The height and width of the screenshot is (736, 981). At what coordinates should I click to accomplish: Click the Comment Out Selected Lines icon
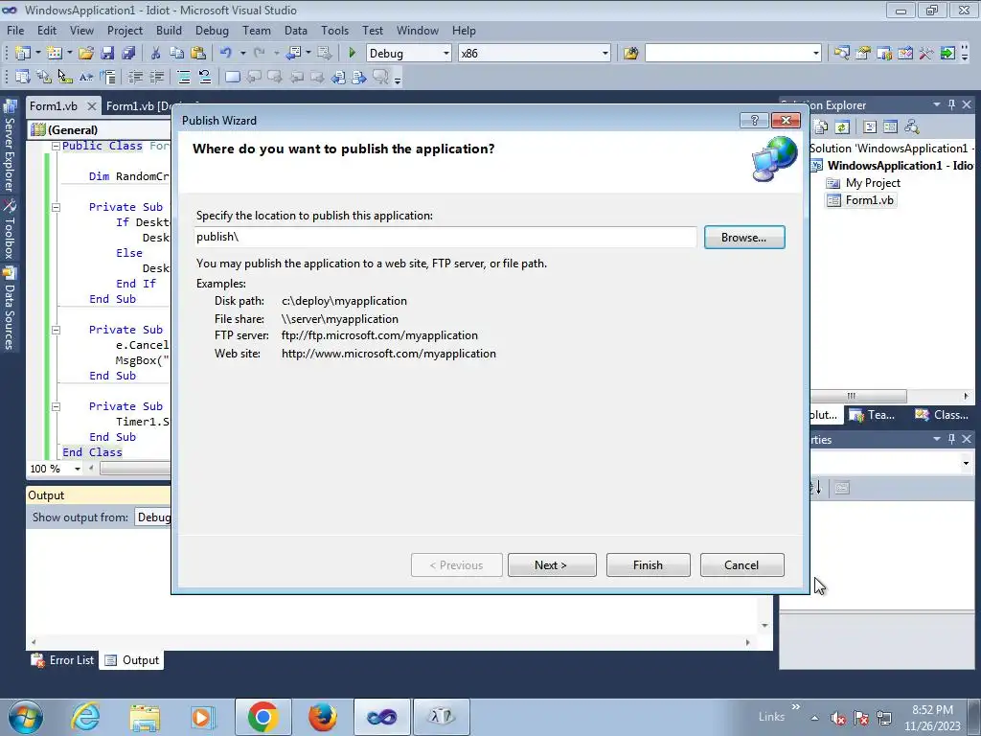(x=183, y=77)
